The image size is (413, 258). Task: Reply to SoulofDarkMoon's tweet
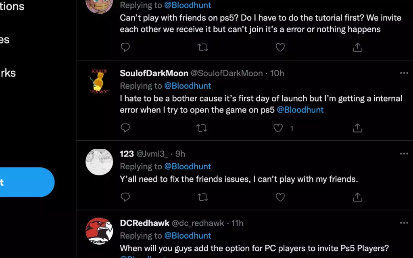[x=125, y=128]
